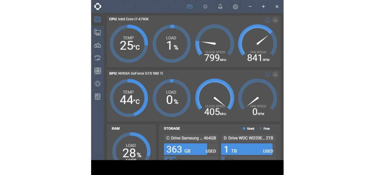The image size is (375, 175).
Task: Open the dashboard sidebar icon
Action: click(x=98, y=19)
